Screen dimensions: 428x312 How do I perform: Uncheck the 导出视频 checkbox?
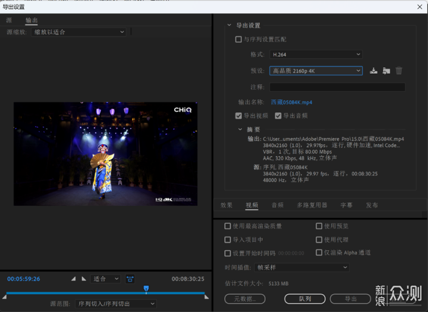pyautogui.click(x=239, y=116)
